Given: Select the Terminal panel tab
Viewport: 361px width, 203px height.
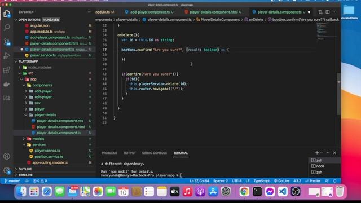Looking at the screenshot, I should coord(180,153).
